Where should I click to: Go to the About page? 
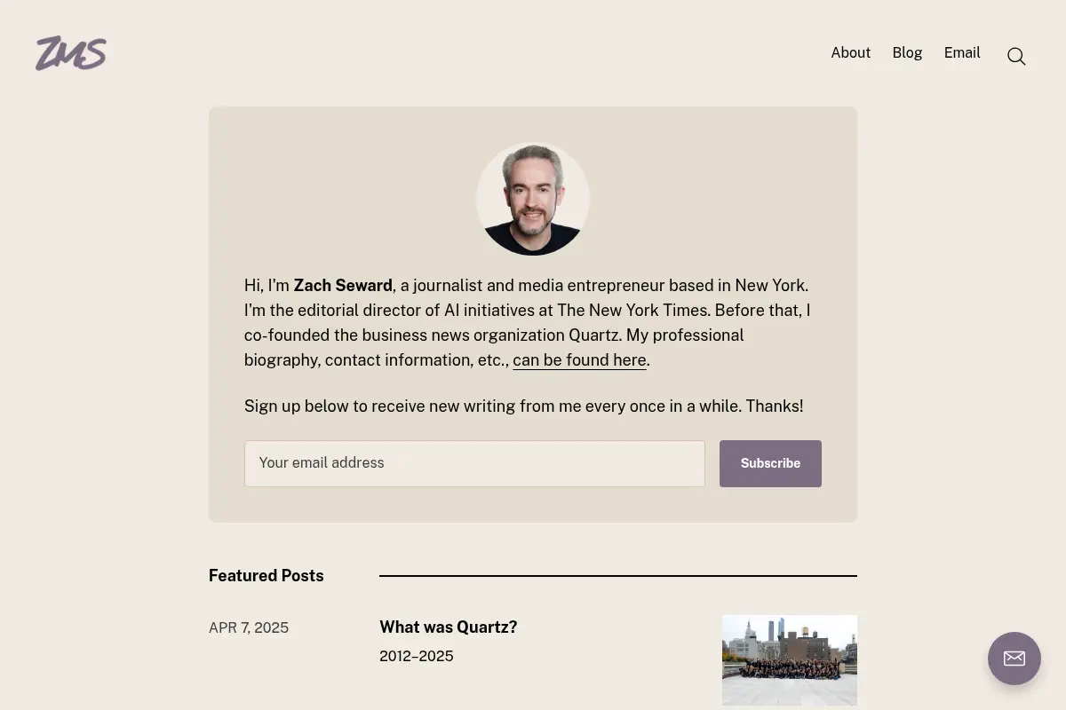(x=850, y=53)
